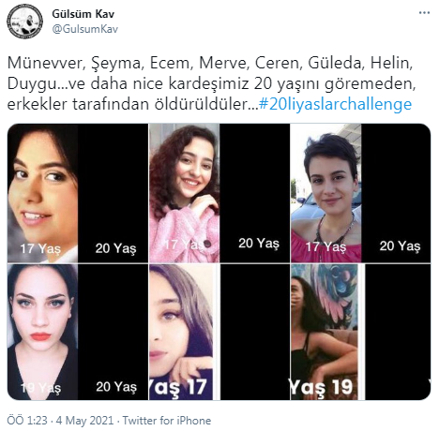This screenshot has height=431, width=439.
Task: Select the black 20 Yaş panel at top right
Action: 396,193
